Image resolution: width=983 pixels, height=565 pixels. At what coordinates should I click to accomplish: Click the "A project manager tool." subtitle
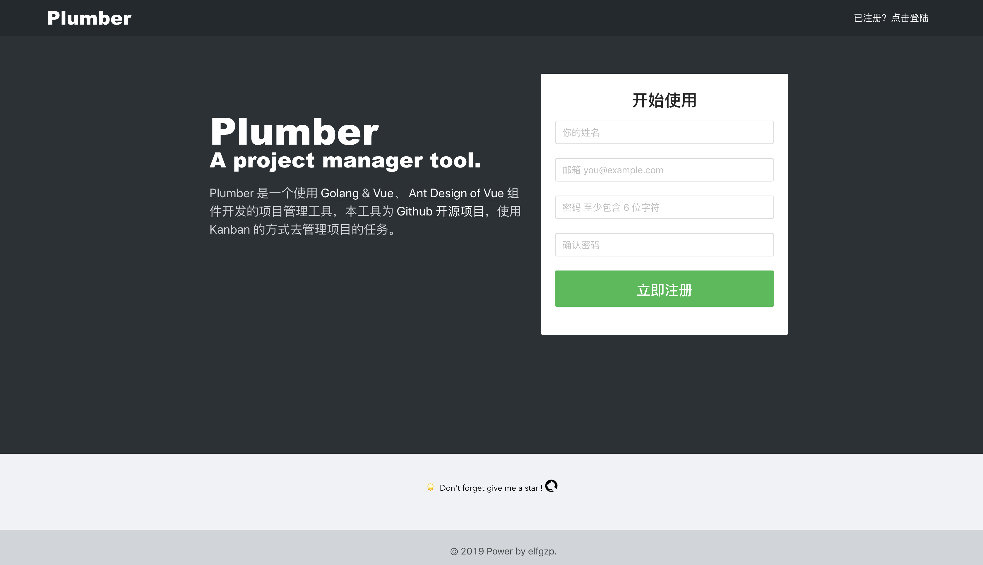click(345, 160)
